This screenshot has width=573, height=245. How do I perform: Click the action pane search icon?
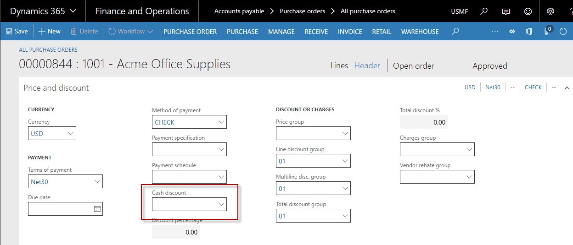[455, 31]
